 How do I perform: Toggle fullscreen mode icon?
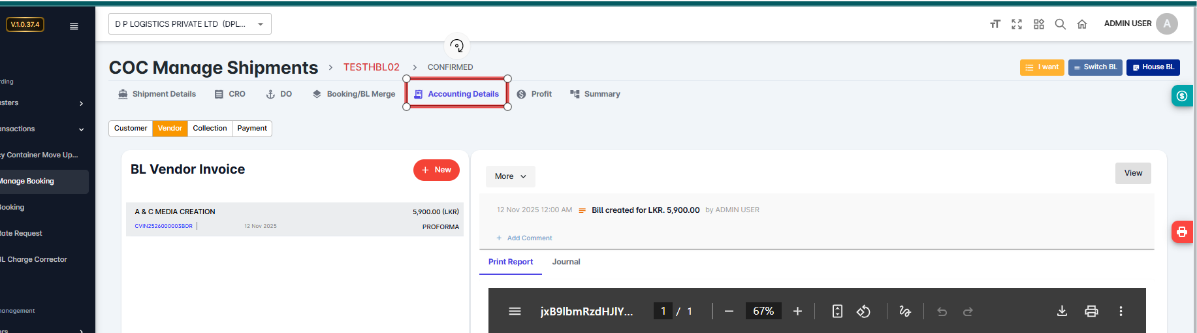click(x=1017, y=24)
